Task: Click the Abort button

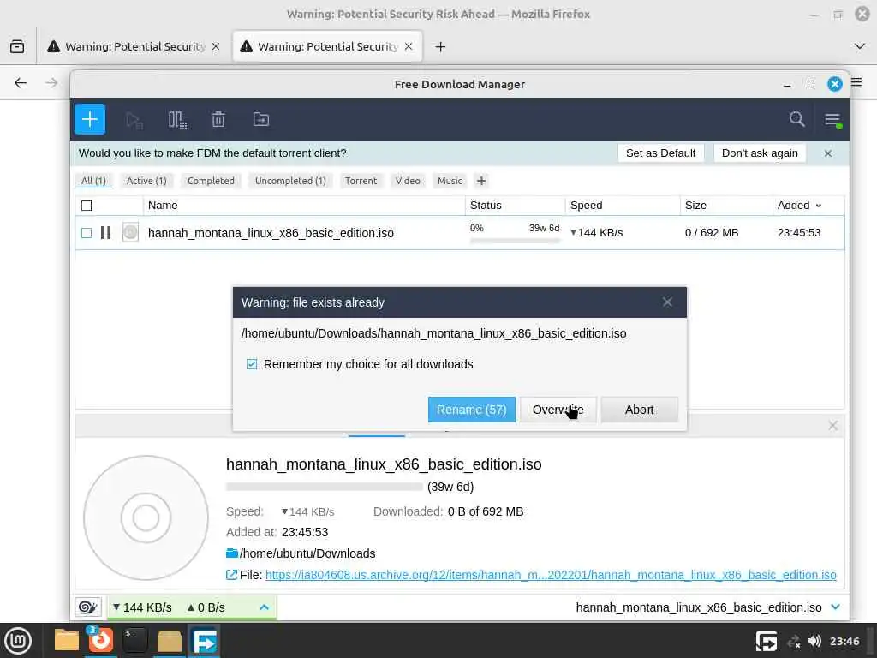Action: [x=639, y=410]
